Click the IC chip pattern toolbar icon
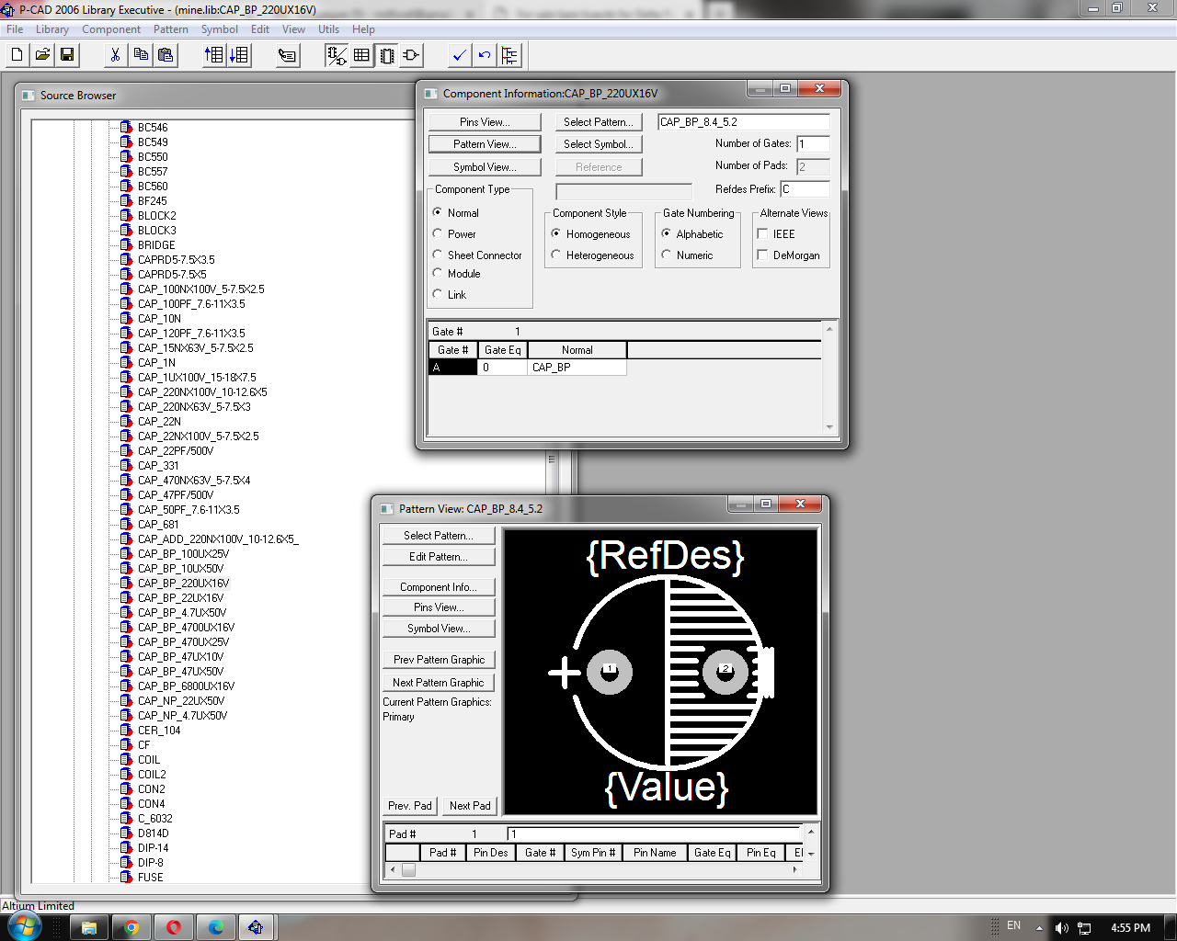The width and height of the screenshot is (1177, 941). coord(387,55)
